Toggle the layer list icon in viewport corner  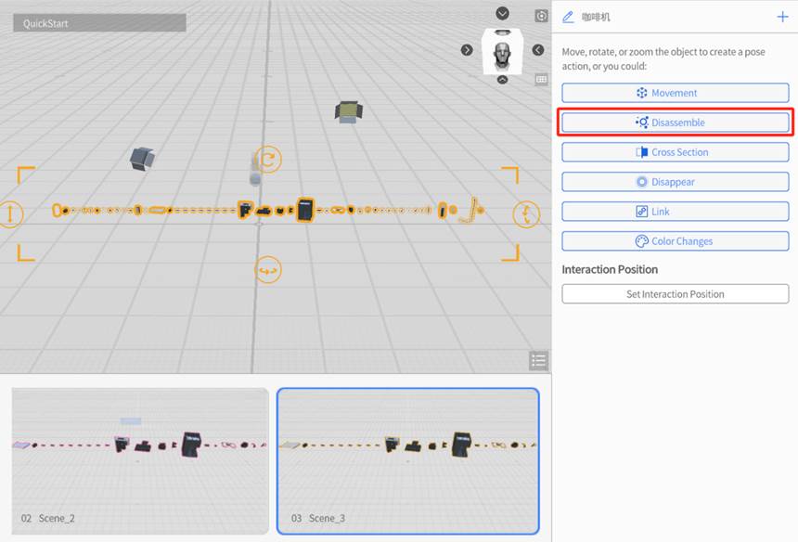click(538, 360)
